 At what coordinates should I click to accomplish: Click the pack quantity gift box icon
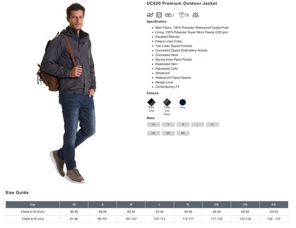pyautogui.click(x=168, y=15)
